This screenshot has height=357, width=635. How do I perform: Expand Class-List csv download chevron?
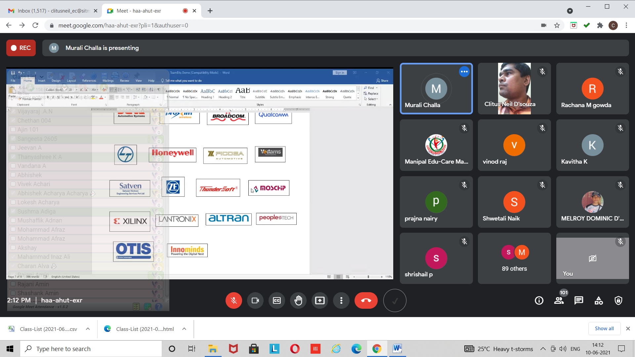pyautogui.click(x=88, y=329)
